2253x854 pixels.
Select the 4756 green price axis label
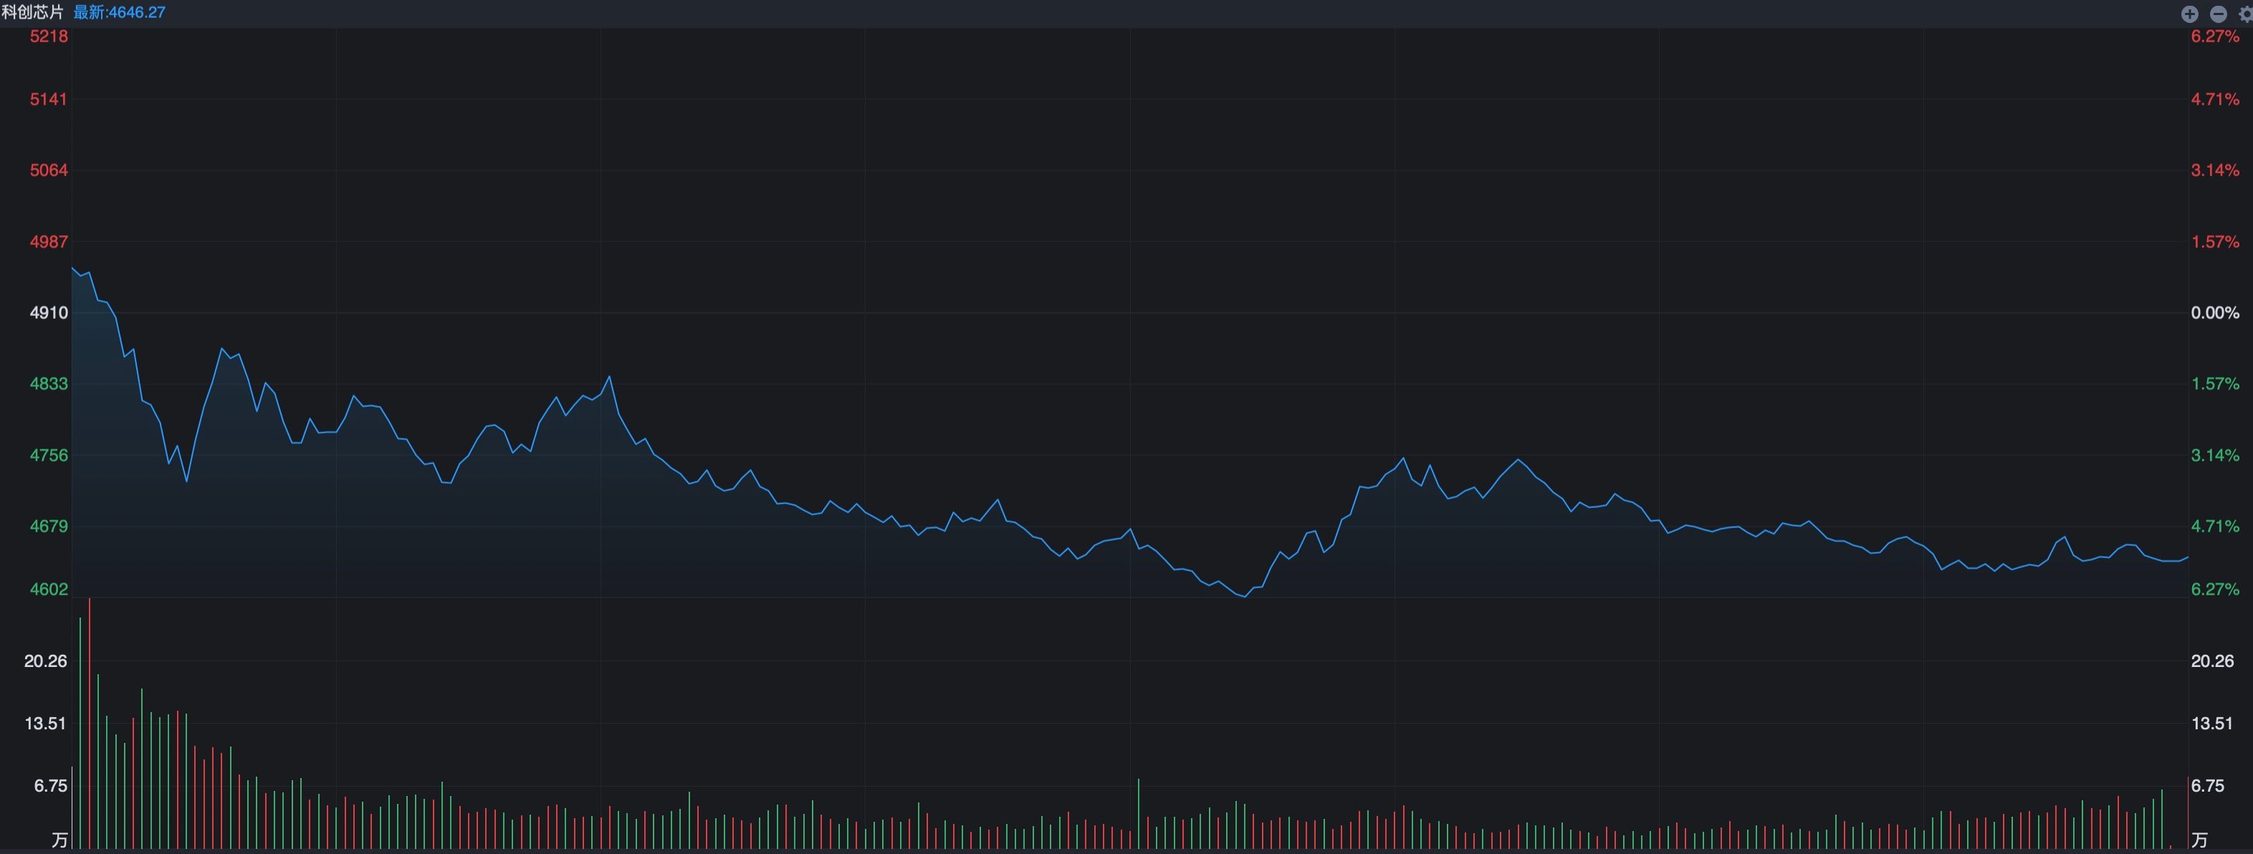click(x=49, y=454)
